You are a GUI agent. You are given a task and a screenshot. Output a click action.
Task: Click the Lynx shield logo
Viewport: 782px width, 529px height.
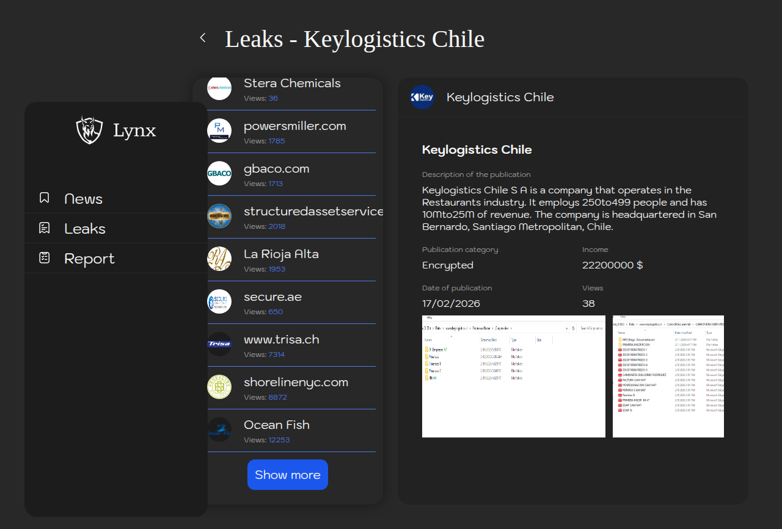point(89,130)
